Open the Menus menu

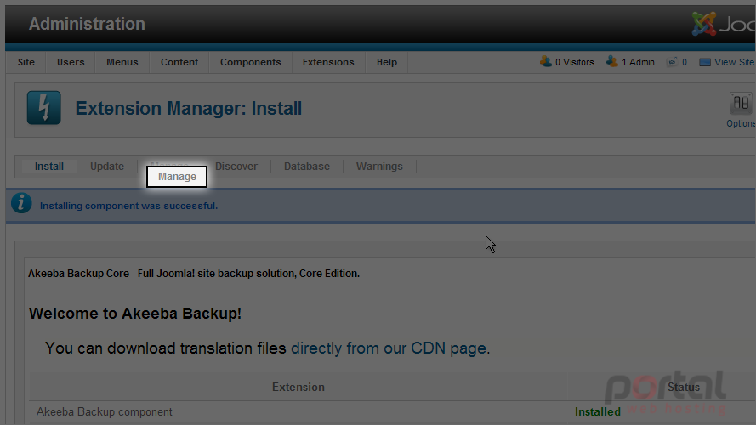coord(122,62)
